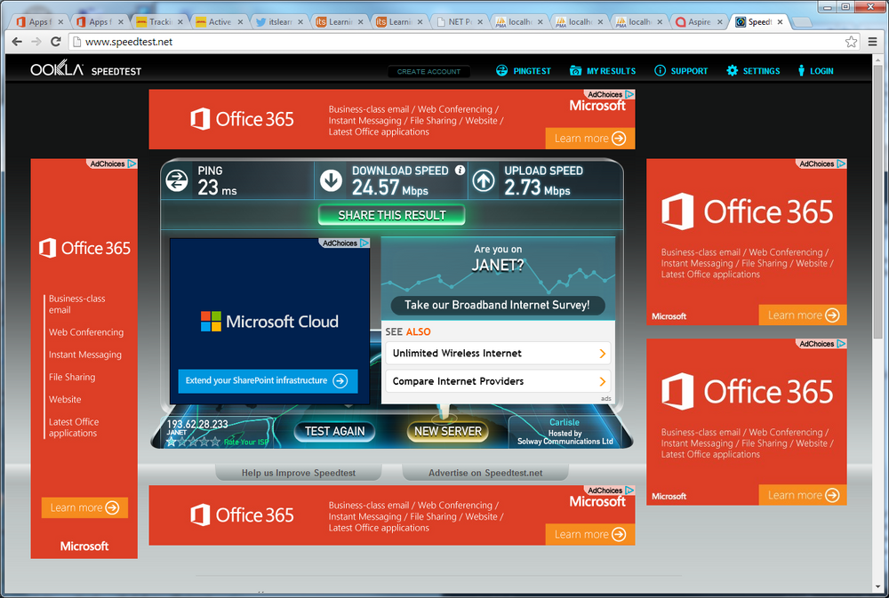
Task: Click download speed info icon
Action: pyautogui.click(x=460, y=170)
